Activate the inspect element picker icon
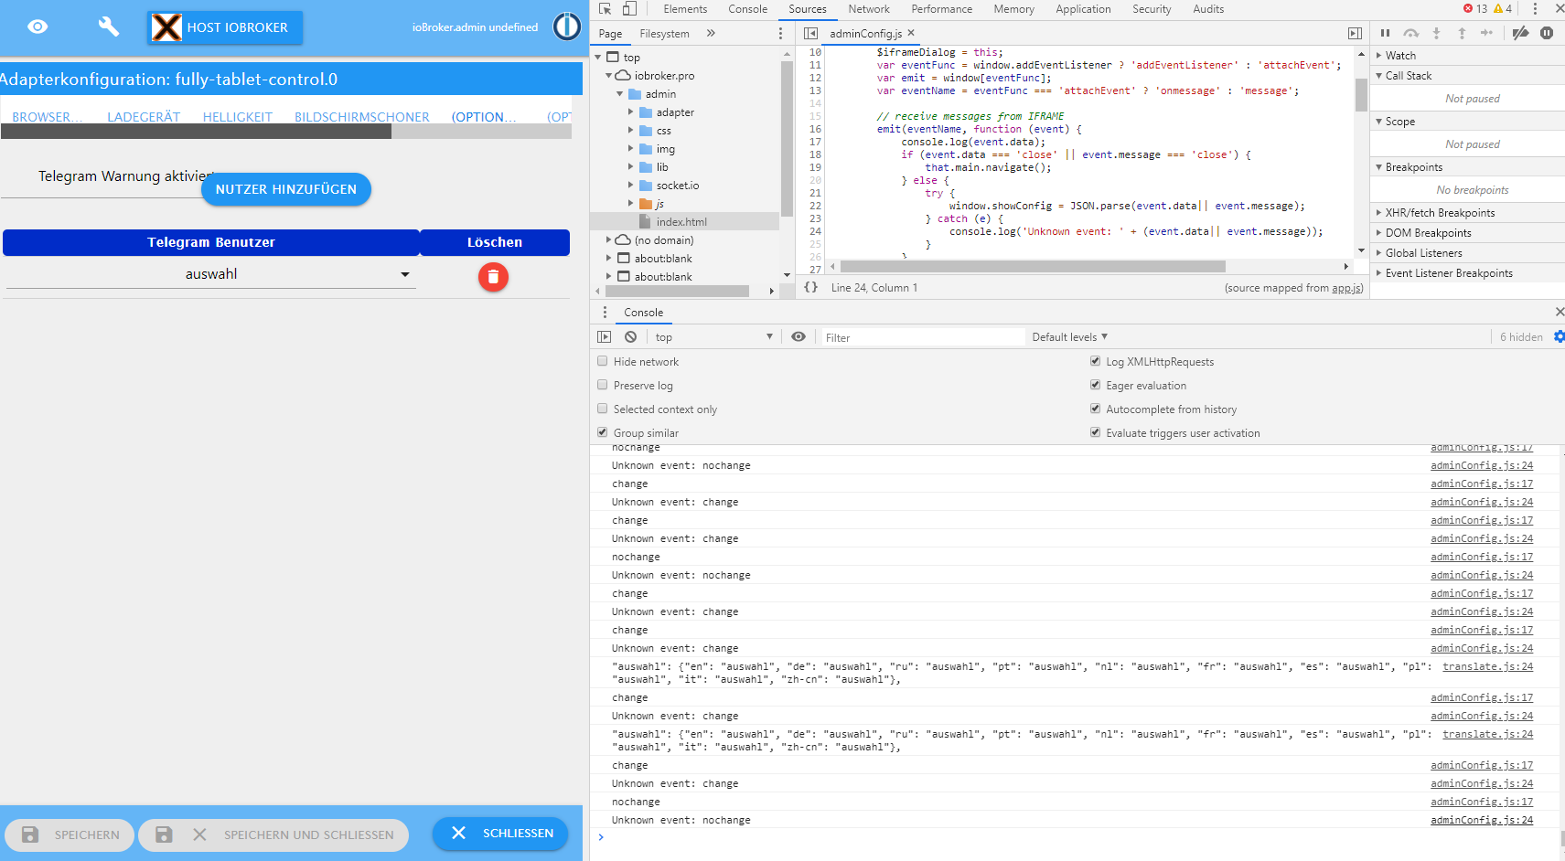1565x861 pixels. (605, 9)
